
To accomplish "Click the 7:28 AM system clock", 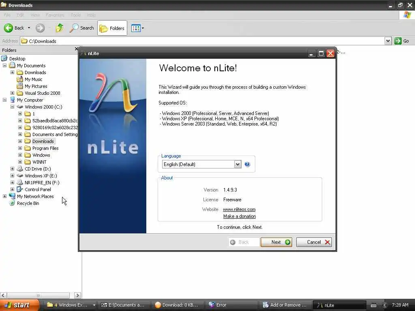I will [400, 305].
